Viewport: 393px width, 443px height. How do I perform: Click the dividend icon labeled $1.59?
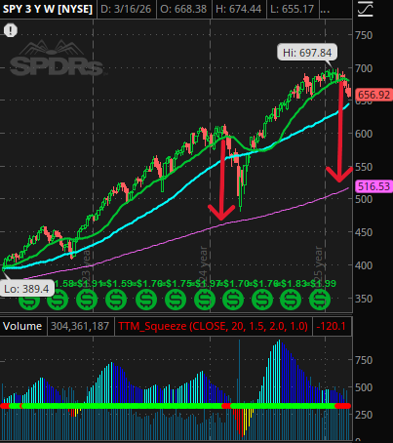pos(116,300)
